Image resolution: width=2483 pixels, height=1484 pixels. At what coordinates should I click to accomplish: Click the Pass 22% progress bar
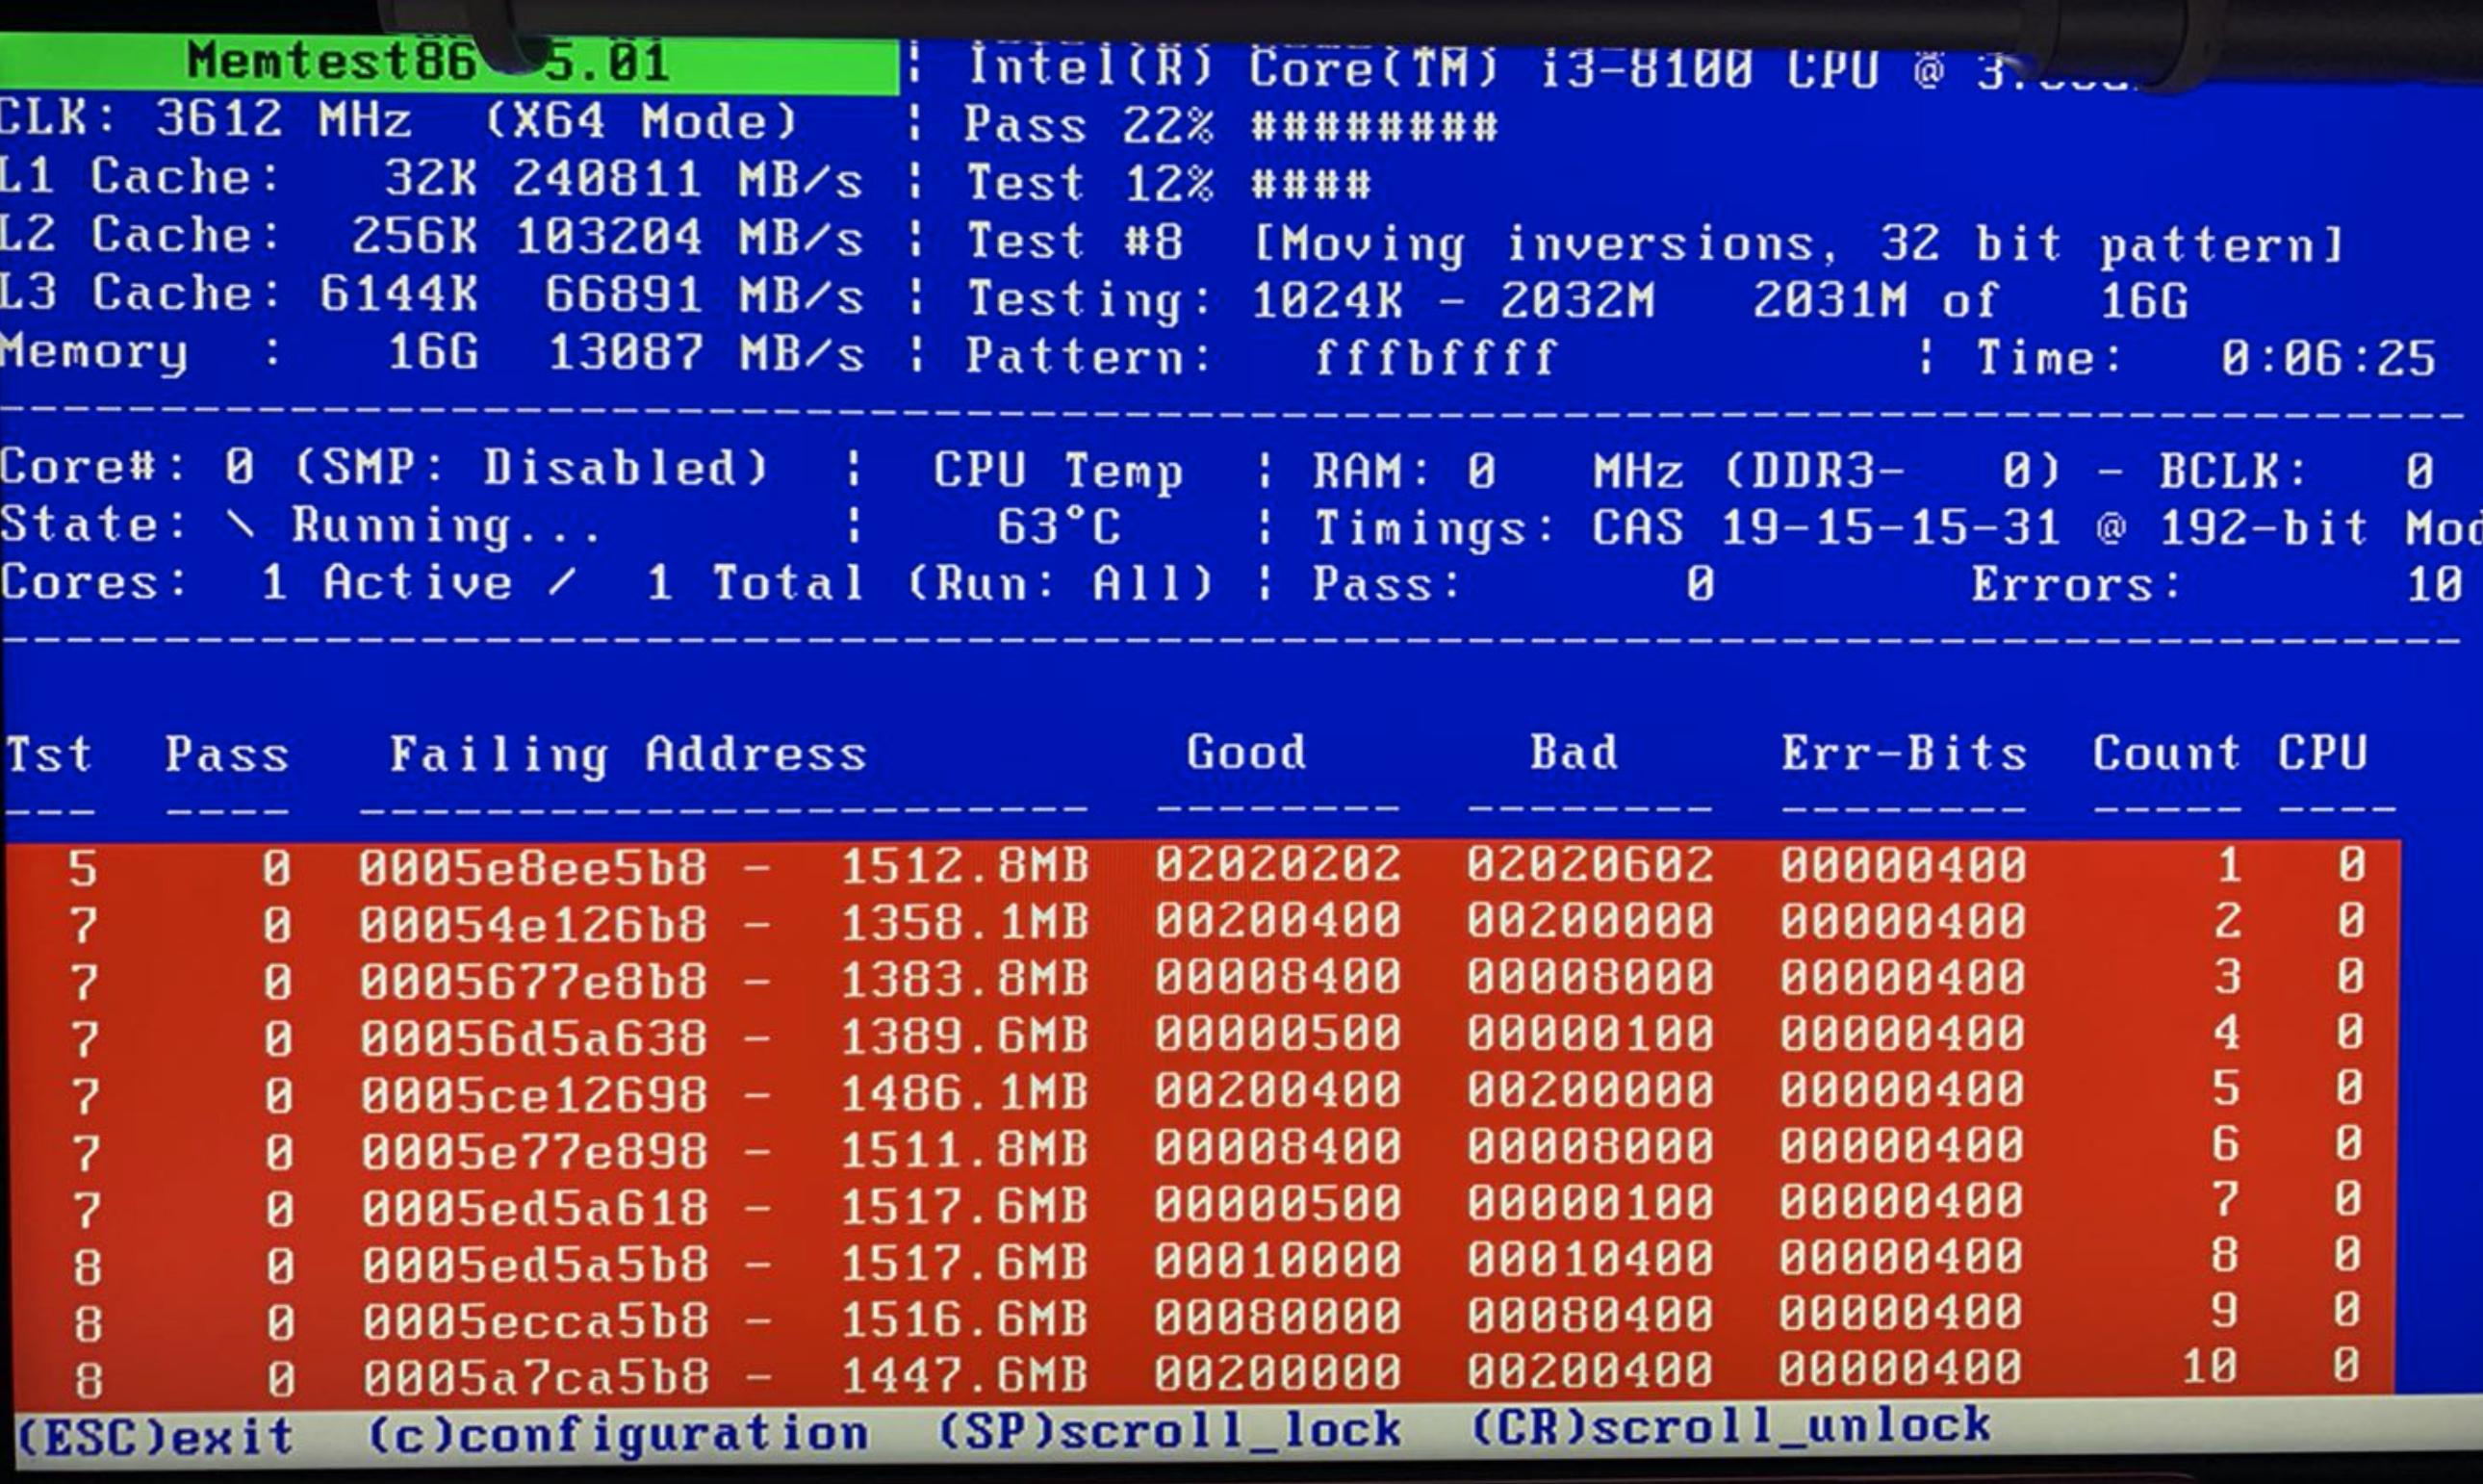[x=1374, y=128]
